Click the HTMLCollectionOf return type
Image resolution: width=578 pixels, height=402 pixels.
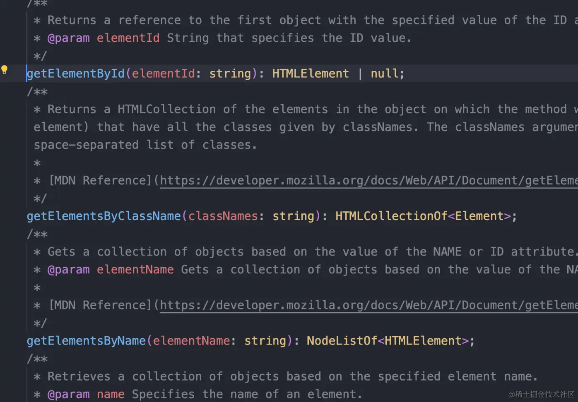click(391, 216)
